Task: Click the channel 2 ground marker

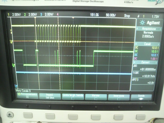Action: tap(13, 65)
